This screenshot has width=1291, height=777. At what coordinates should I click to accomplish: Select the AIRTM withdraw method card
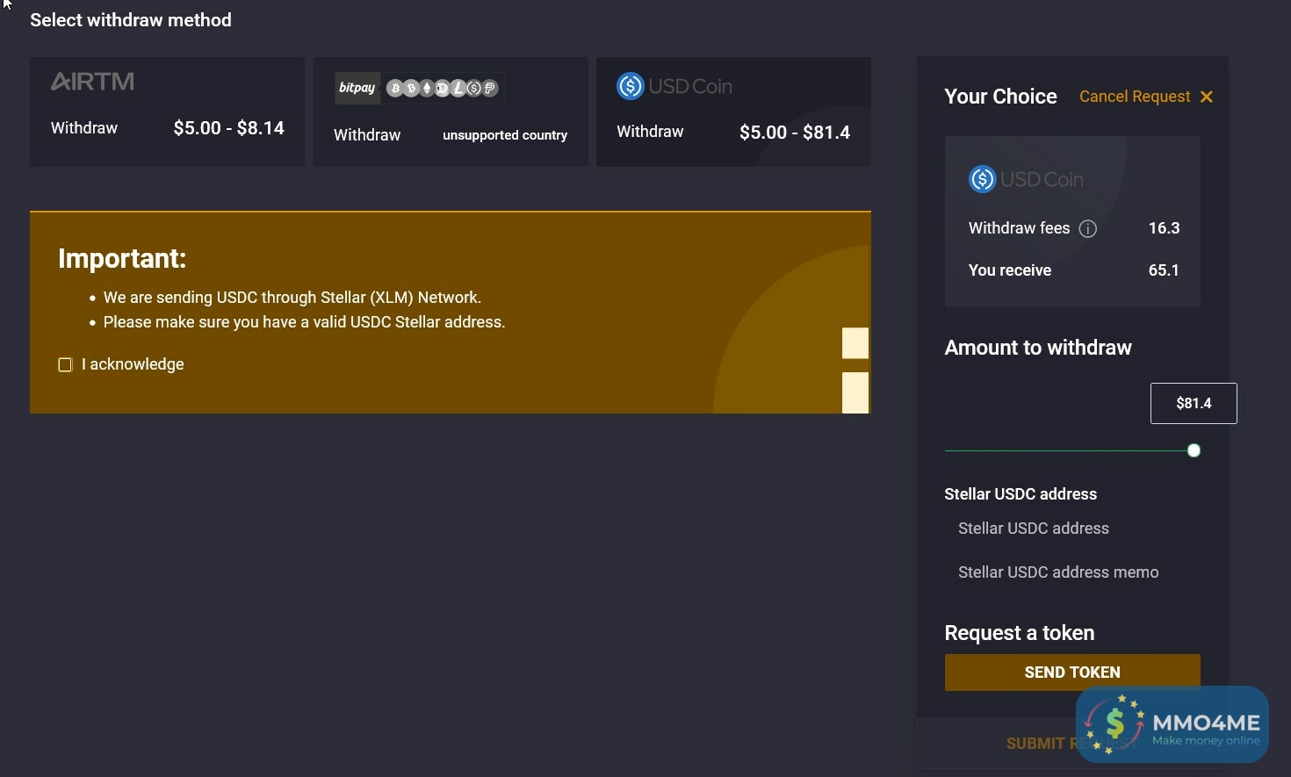tap(167, 112)
